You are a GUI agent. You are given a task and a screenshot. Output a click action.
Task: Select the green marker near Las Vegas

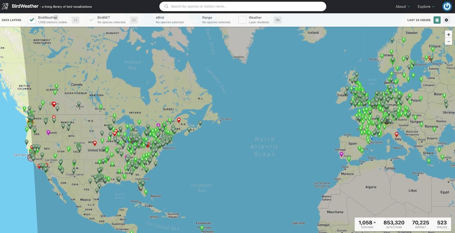(55, 156)
